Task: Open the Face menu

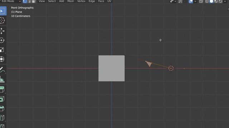Action: pyautogui.click(x=101, y=1)
